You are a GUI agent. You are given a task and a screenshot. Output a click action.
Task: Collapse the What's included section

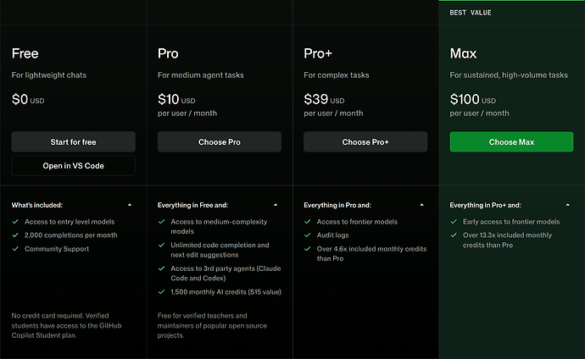click(130, 205)
